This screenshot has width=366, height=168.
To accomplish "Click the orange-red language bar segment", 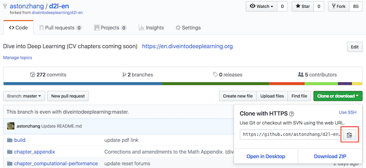I will (x=287, y=84).
